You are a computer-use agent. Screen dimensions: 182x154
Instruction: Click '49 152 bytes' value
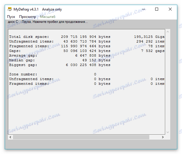[x=96, y=60]
